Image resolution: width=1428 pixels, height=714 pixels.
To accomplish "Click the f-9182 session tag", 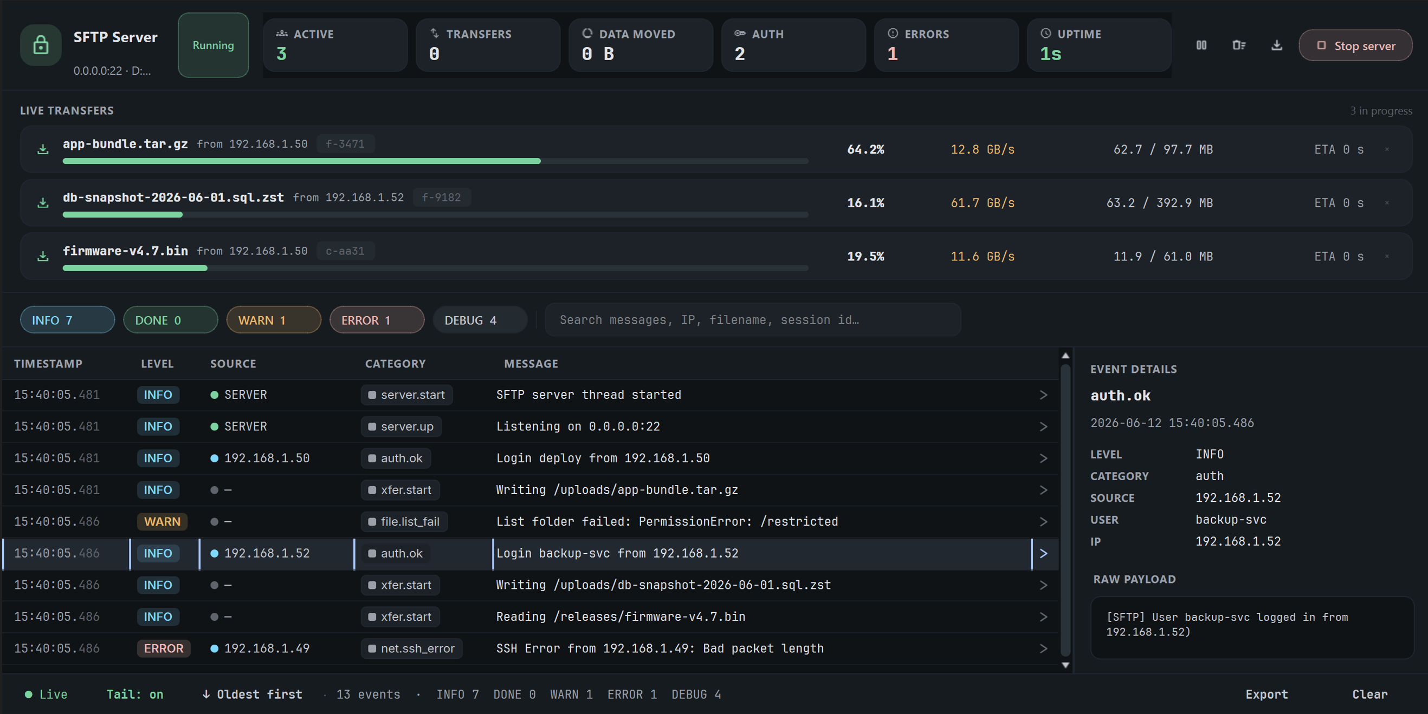I will coord(441,198).
